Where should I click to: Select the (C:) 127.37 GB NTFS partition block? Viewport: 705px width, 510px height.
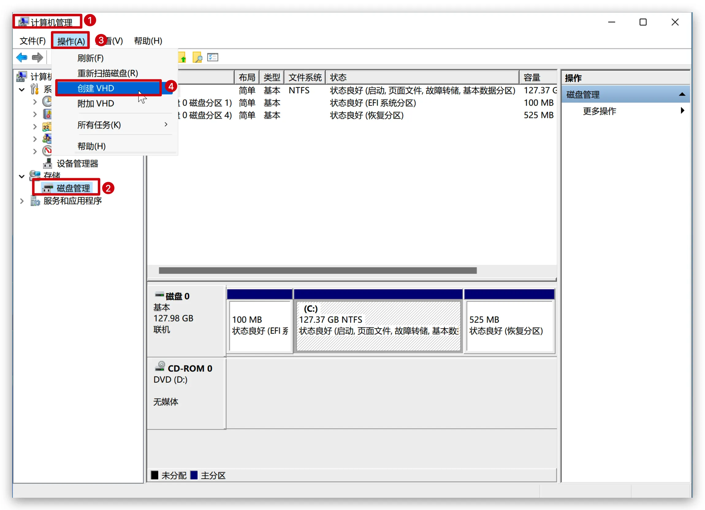tap(378, 321)
